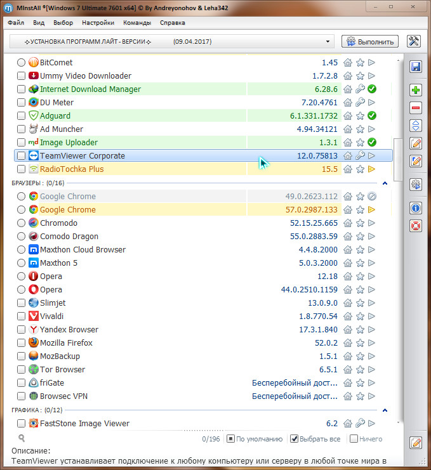
Task: Click the orange play arrow for RadioTochka Plus
Action: (x=371, y=169)
